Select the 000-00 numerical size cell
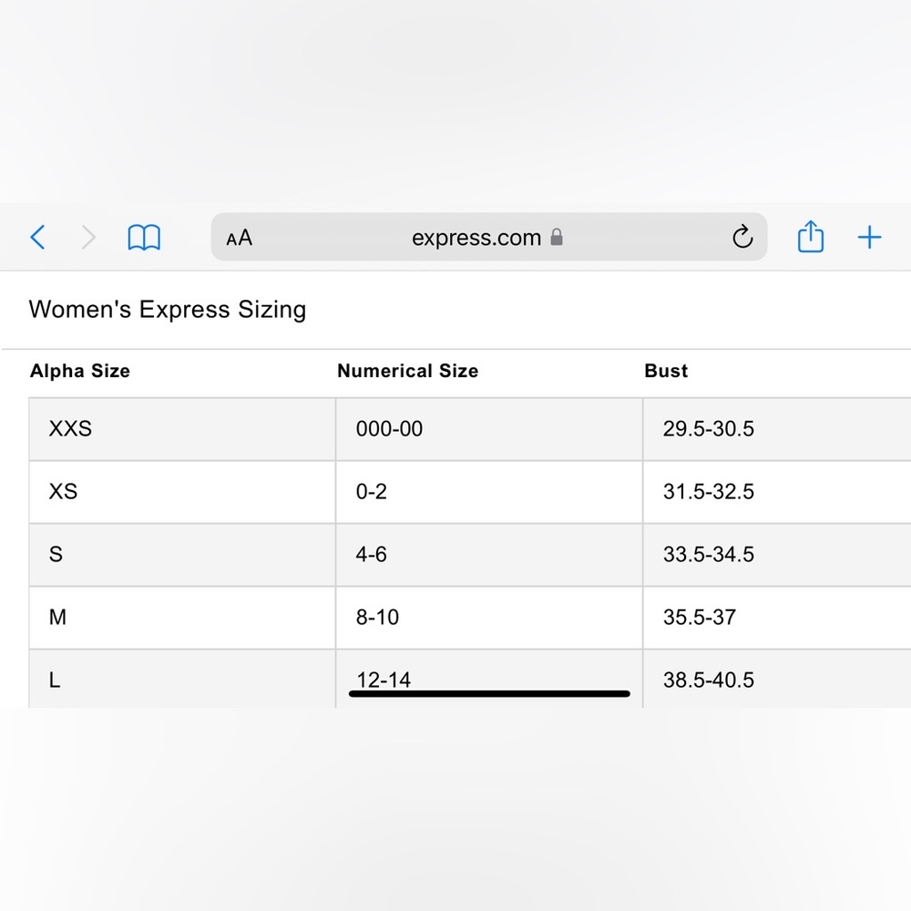Image resolution: width=911 pixels, height=911 pixels. [489, 429]
